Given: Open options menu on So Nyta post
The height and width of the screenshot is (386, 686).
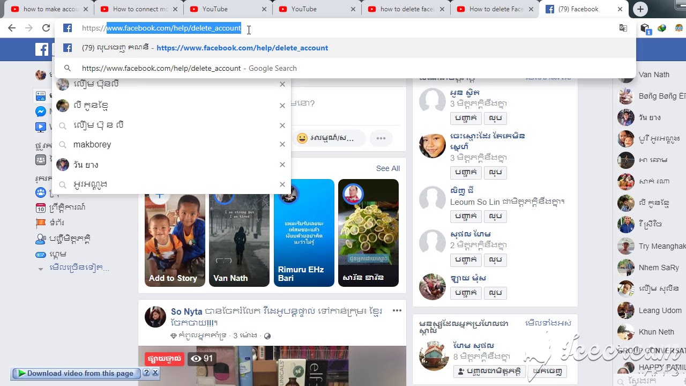Looking at the screenshot, I should click(x=397, y=310).
